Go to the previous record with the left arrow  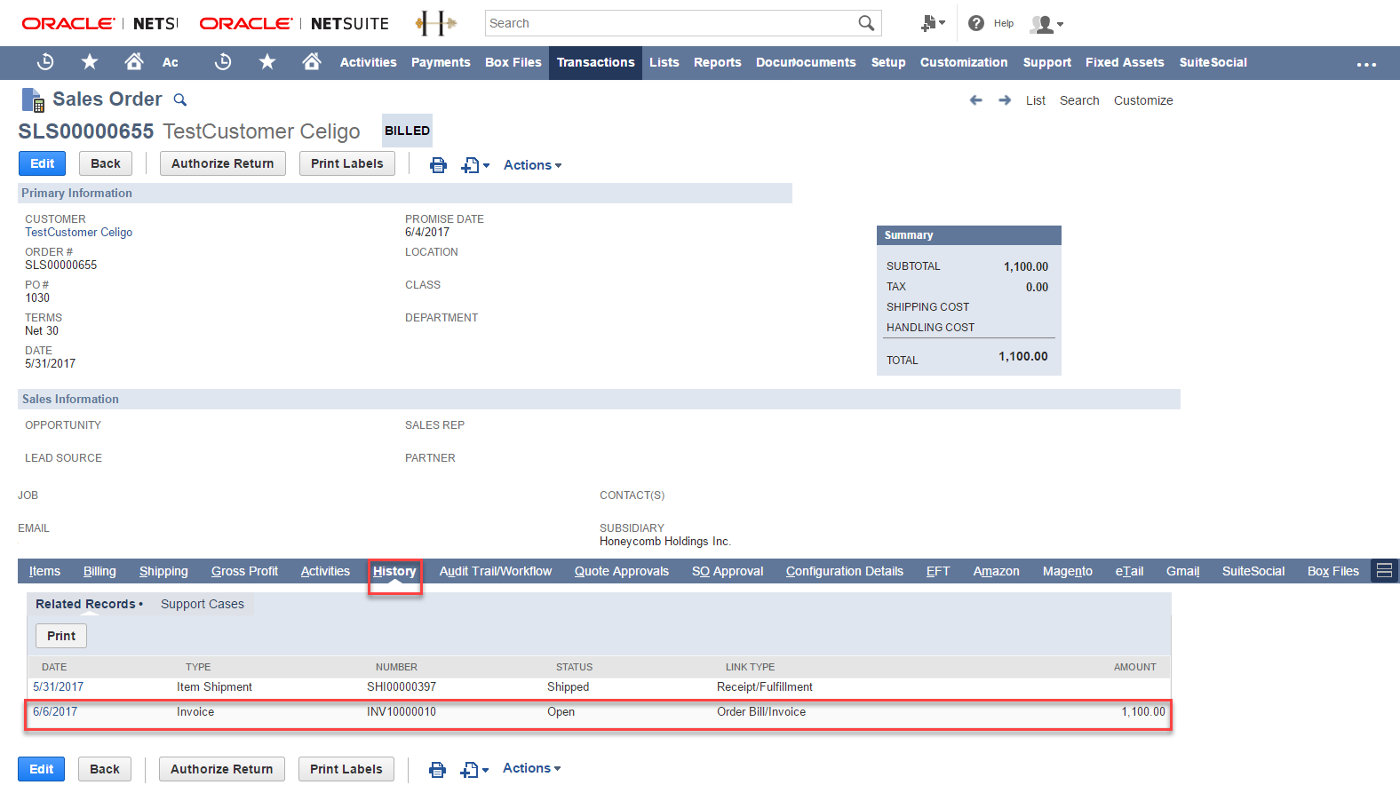click(x=976, y=100)
